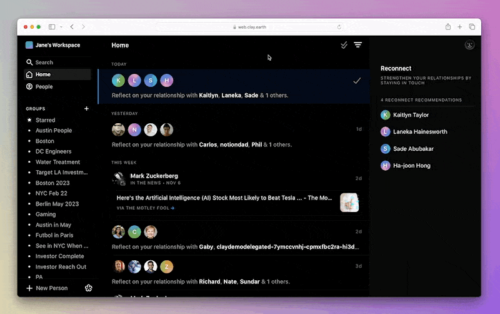Click the green C avatar in Gaby card

[x=134, y=232]
